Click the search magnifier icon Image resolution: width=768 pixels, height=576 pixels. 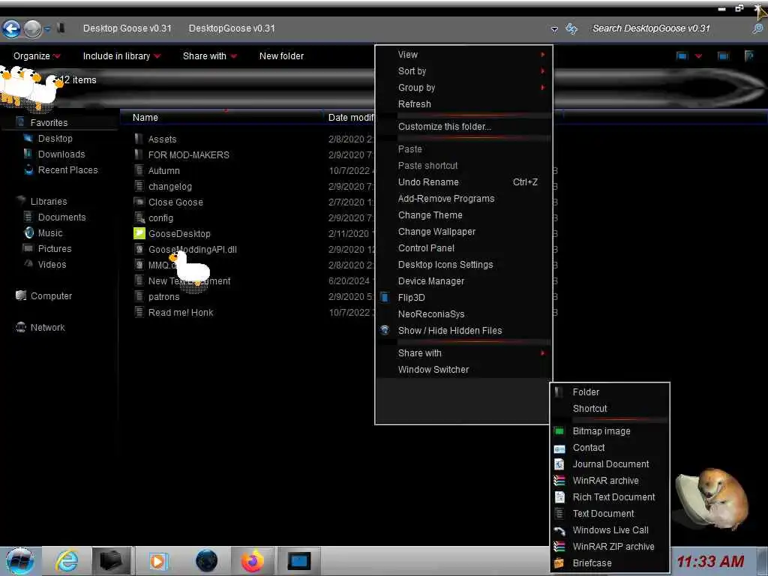coord(757,28)
